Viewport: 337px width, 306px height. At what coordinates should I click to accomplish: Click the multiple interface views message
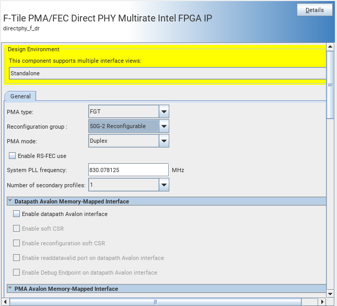(75, 61)
